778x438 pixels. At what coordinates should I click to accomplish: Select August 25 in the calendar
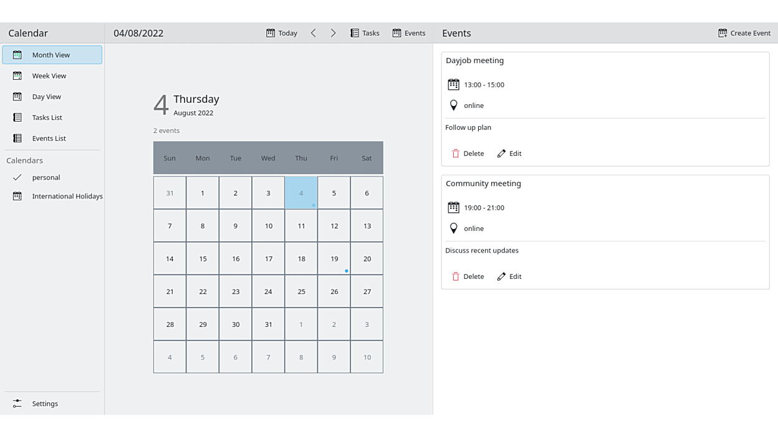click(301, 291)
